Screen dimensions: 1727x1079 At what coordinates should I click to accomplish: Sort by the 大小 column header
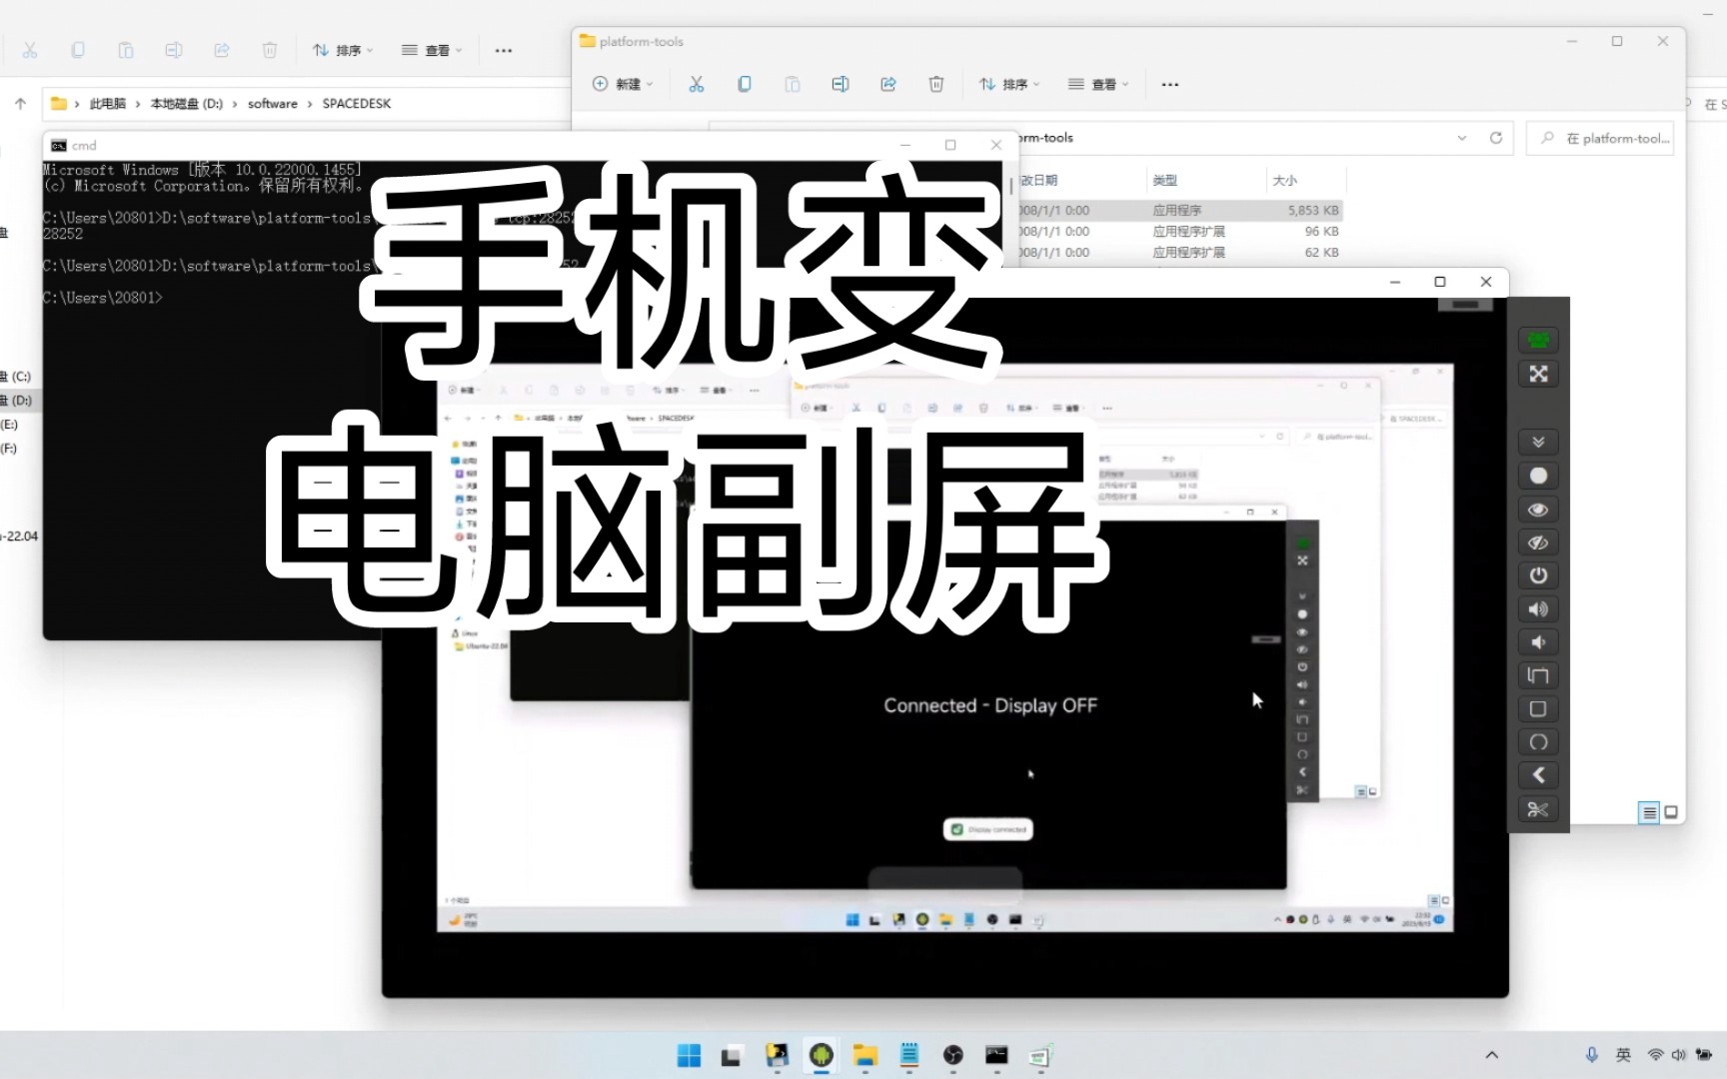[1285, 180]
